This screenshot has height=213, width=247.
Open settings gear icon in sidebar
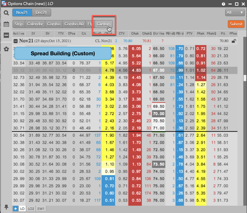click(6, 49)
